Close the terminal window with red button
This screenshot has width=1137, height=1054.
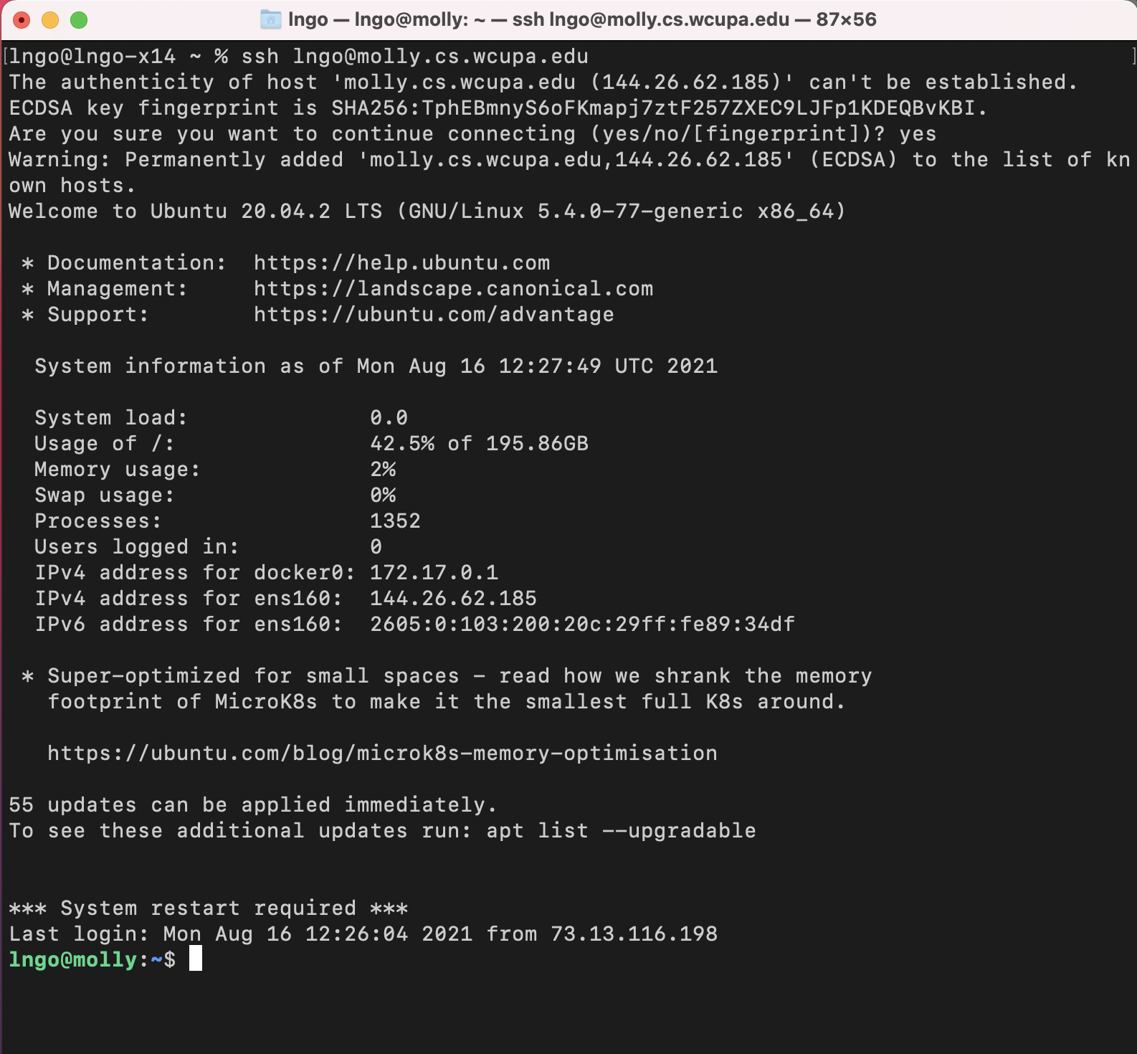point(22,20)
